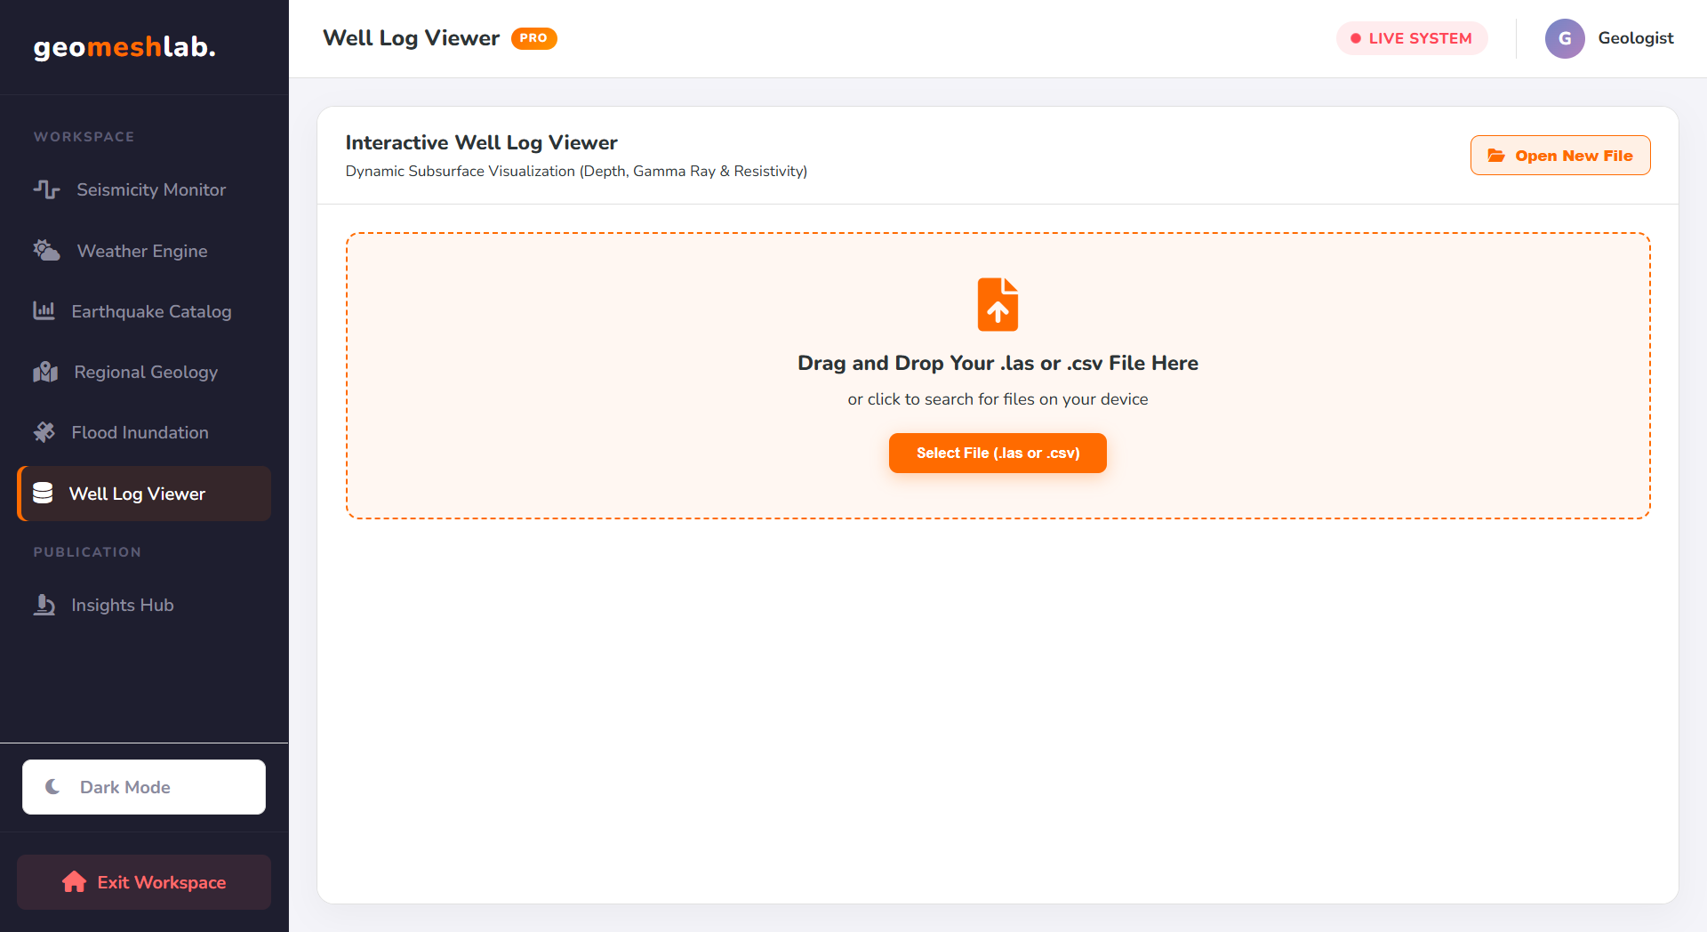Select the Well Log Viewer sidebar item

(144, 494)
